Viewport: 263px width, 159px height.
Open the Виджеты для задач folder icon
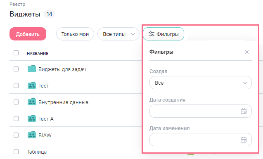point(32,69)
